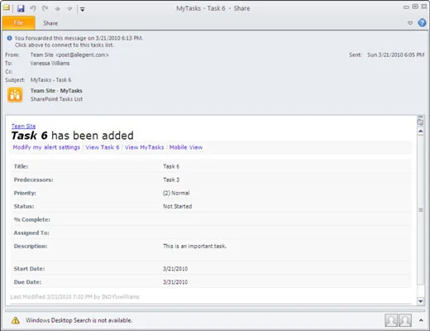Click the Save icon in quick access toolbar
The width and height of the screenshot is (430, 331).
click(x=21, y=8)
